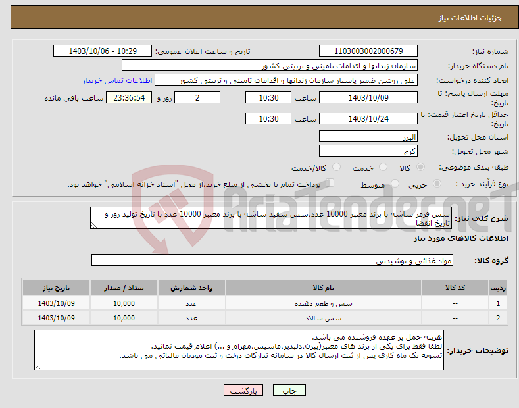Click the سس سالاد item cell

tap(324, 318)
